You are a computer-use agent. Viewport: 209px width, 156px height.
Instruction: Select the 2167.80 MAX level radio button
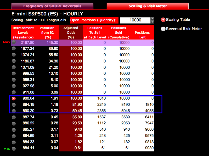[x=14, y=42]
